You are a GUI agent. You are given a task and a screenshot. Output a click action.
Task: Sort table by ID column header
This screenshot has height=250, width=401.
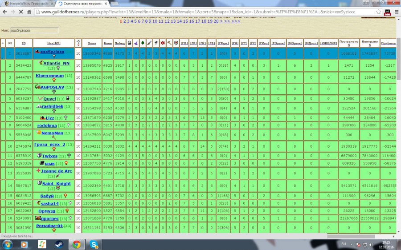click(x=24, y=43)
